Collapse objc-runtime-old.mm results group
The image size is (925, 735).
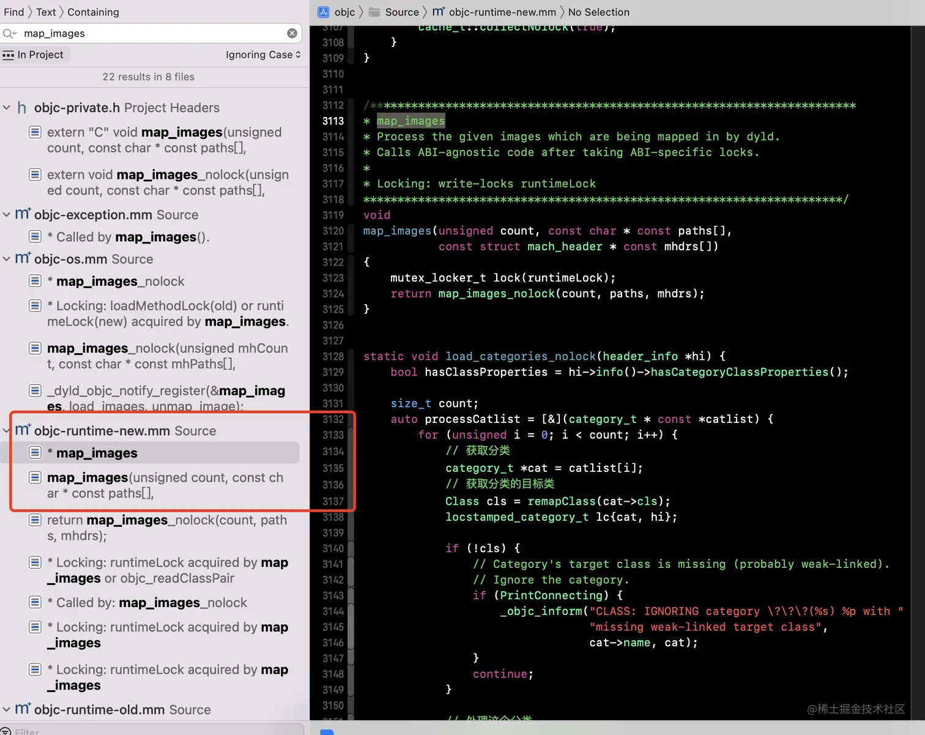7,710
